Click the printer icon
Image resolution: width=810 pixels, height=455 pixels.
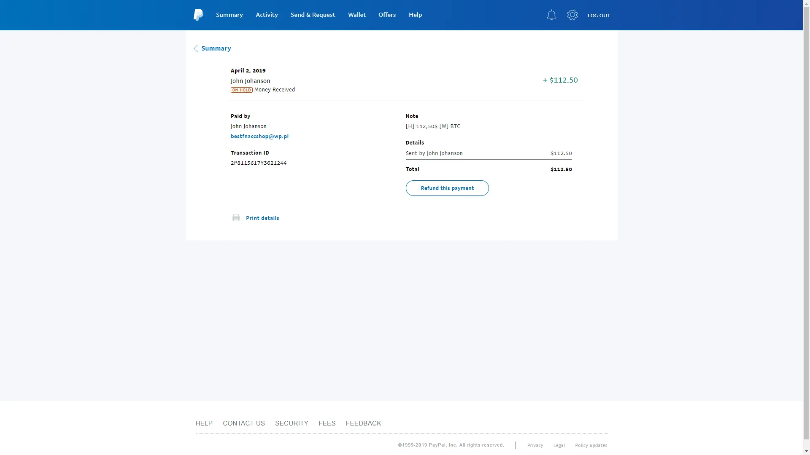click(236, 218)
